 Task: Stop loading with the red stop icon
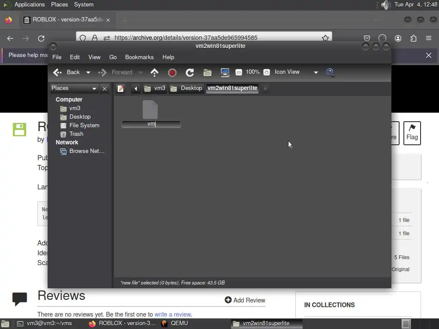click(x=172, y=73)
